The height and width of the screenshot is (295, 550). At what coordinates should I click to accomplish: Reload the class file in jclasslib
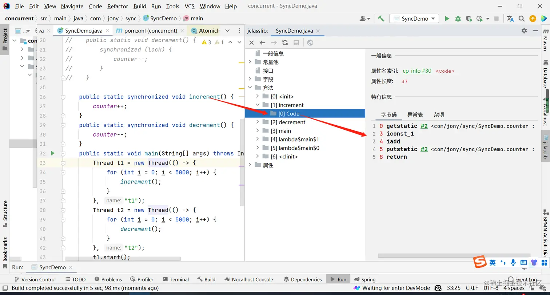285,43
